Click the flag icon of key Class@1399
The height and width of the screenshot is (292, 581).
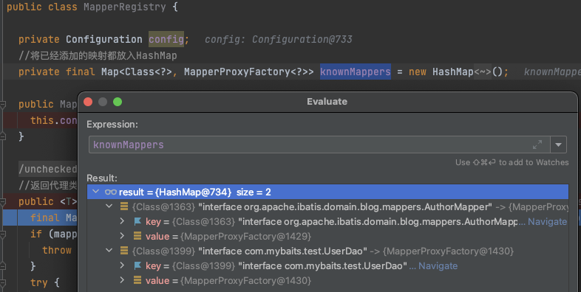point(137,265)
